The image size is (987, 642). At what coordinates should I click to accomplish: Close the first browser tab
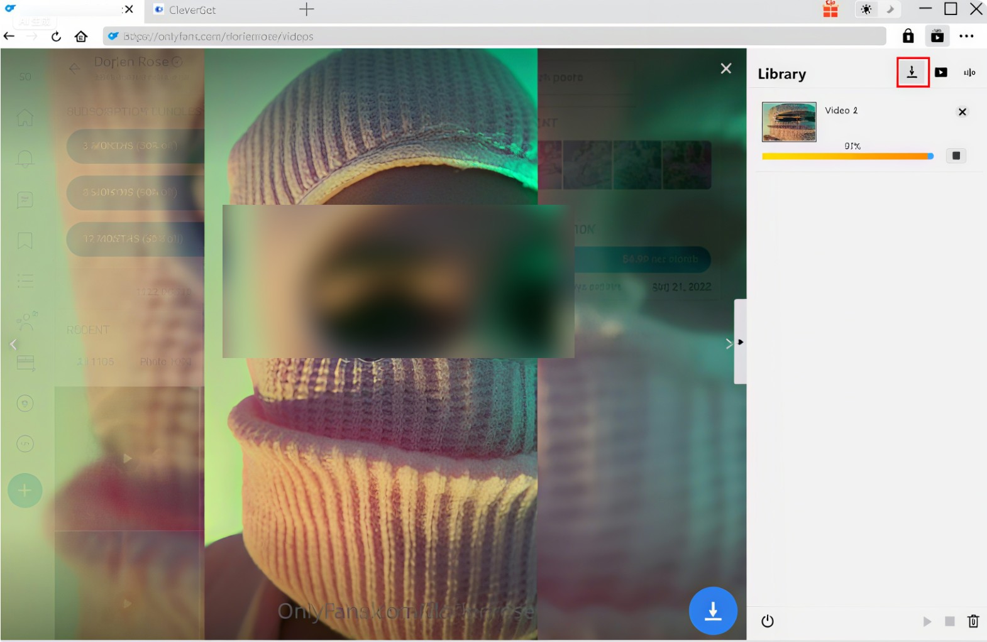(x=129, y=9)
